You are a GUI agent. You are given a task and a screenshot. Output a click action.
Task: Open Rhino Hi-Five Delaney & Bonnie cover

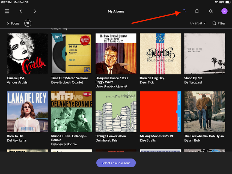pyautogui.click(x=72, y=112)
